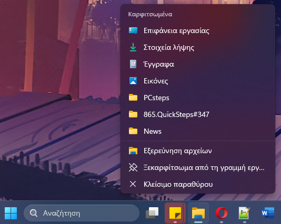This screenshot has height=224, width=281.
Task: Click the blue download arrow icon
Action: tap(133, 48)
